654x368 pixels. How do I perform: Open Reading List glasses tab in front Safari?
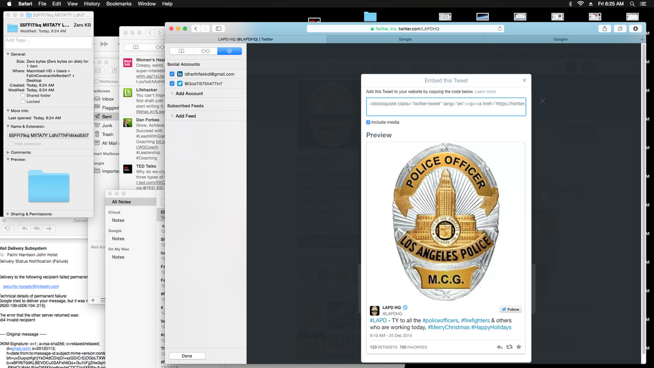tap(205, 51)
